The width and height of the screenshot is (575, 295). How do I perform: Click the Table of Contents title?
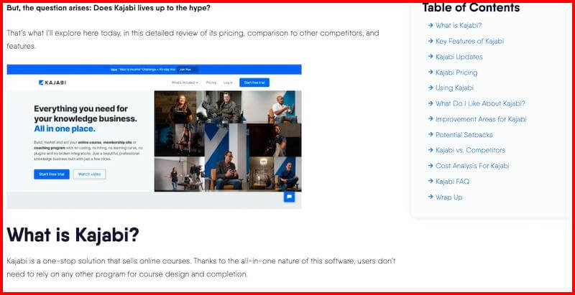click(x=471, y=7)
